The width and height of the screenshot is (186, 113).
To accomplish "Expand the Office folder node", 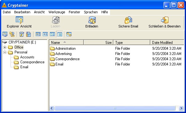I will (5, 47).
